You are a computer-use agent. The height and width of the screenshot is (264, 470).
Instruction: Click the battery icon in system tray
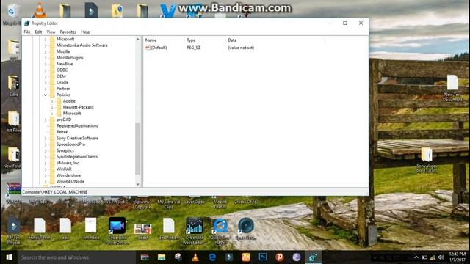[424, 257]
